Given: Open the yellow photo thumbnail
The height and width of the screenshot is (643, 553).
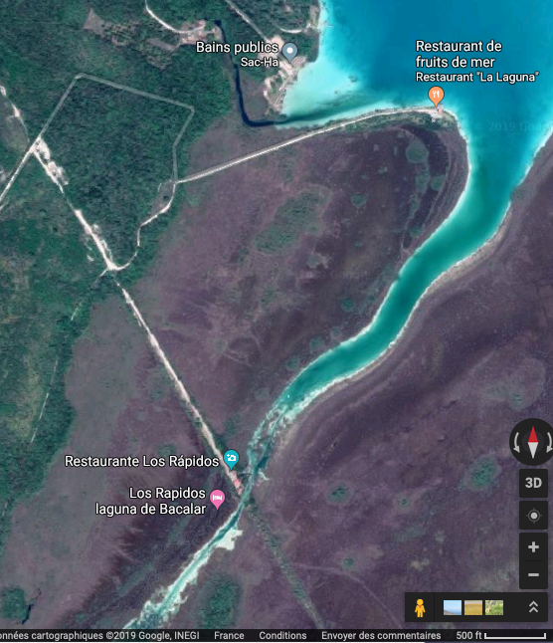Looking at the screenshot, I should click(473, 607).
